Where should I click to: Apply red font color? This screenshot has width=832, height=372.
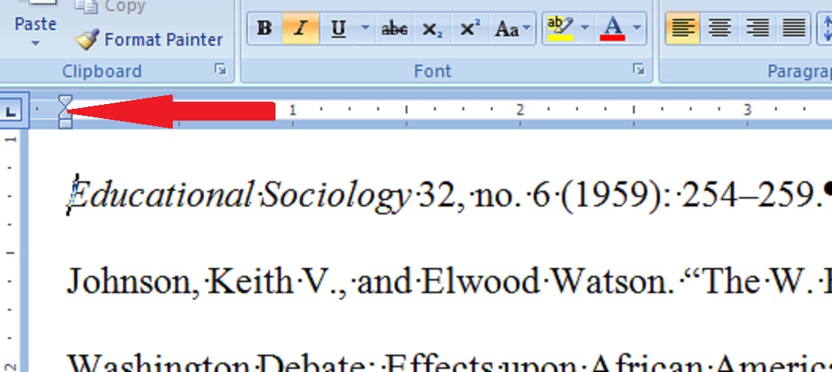pos(613,28)
